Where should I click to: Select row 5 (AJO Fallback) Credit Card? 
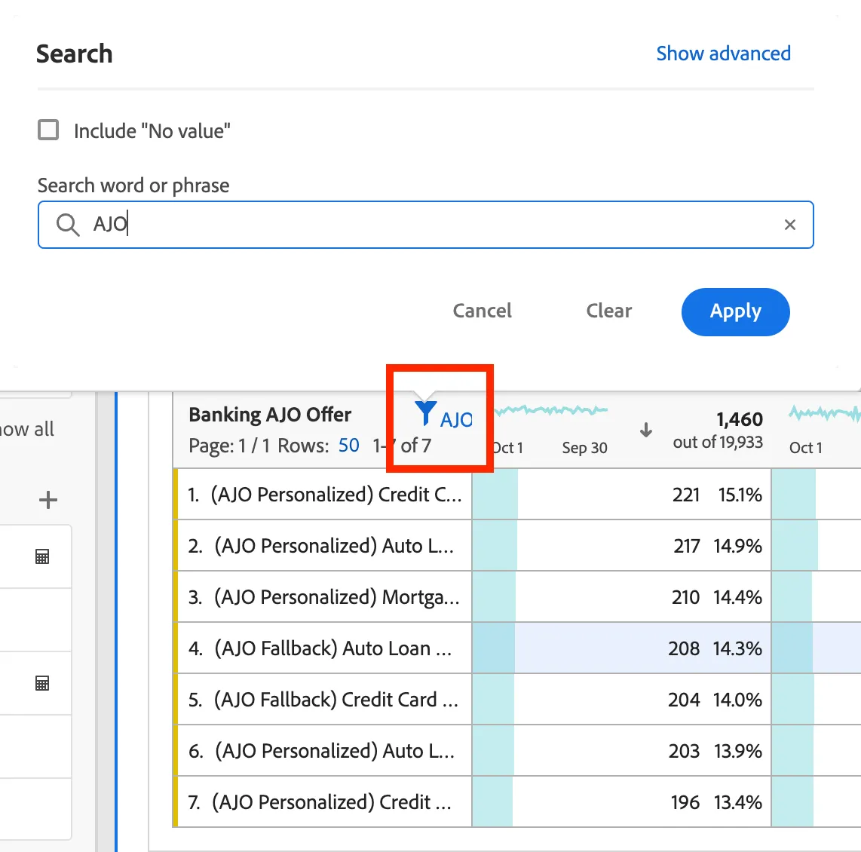pos(323,700)
